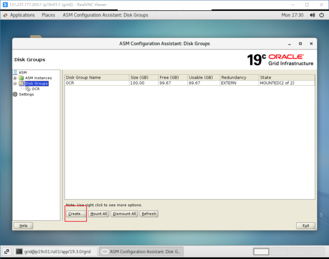The width and height of the screenshot is (329, 259).
Task: Click the workspace switcher first box
Action: [x=261, y=251]
